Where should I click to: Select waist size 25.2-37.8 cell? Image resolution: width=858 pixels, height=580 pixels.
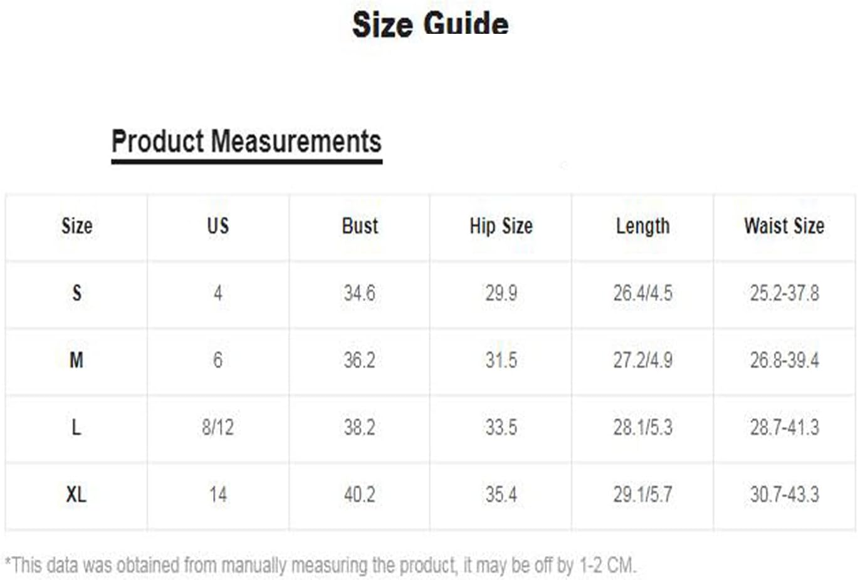click(784, 293)
